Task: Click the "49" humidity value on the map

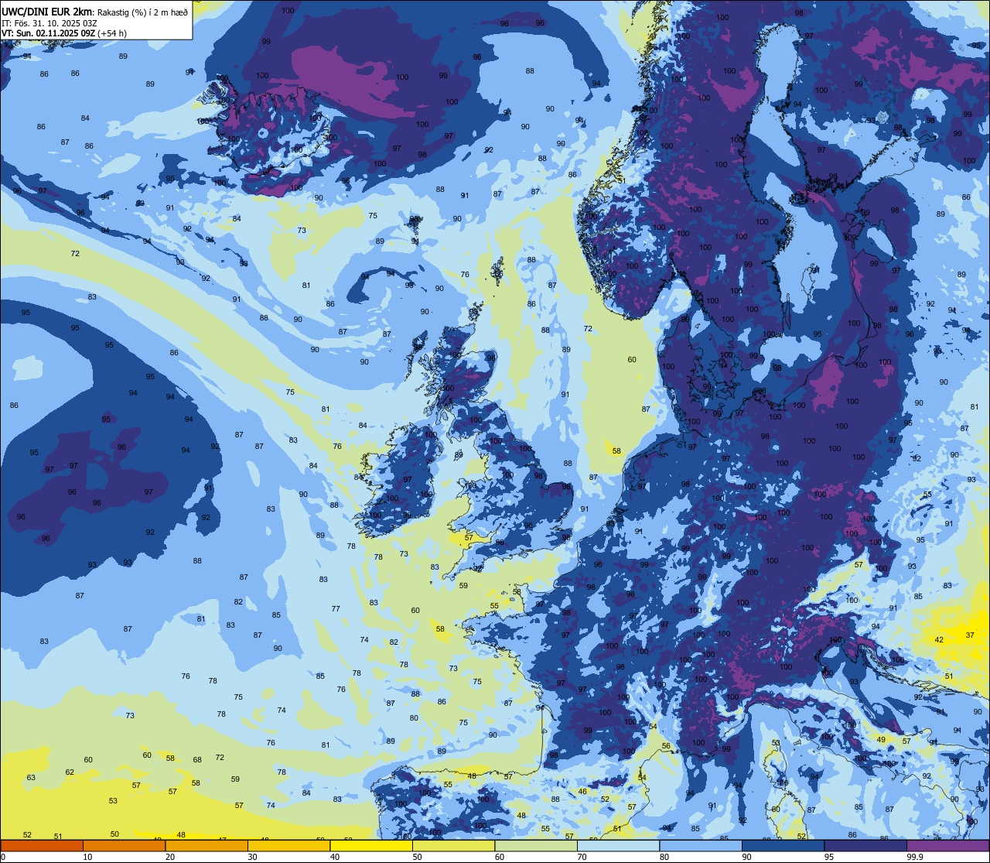Action: coord(881,739)
